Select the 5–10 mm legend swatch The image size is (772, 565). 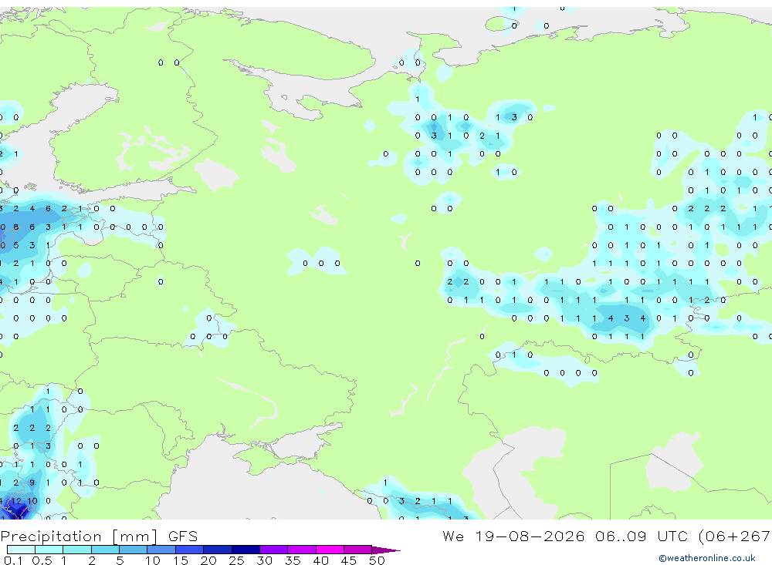[x=134, y=550]
